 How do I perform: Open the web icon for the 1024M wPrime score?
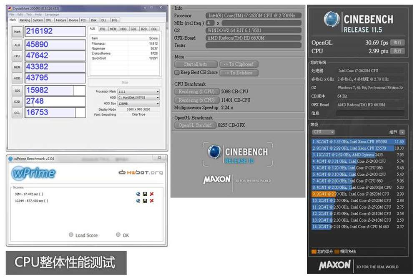(138, 201)
